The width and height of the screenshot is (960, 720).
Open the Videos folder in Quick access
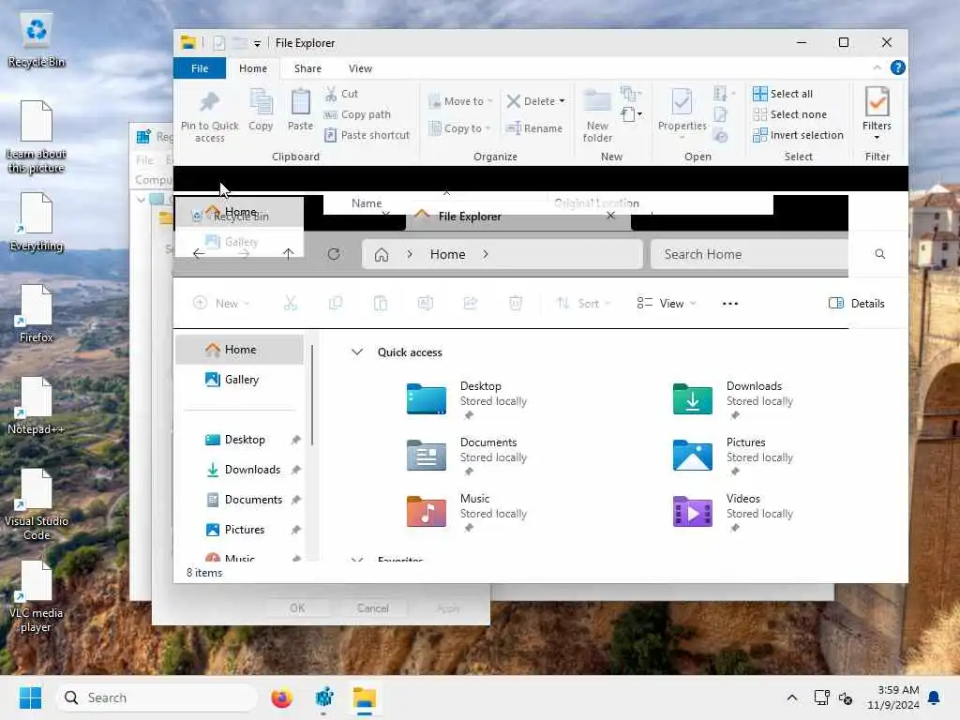point(733,513)
